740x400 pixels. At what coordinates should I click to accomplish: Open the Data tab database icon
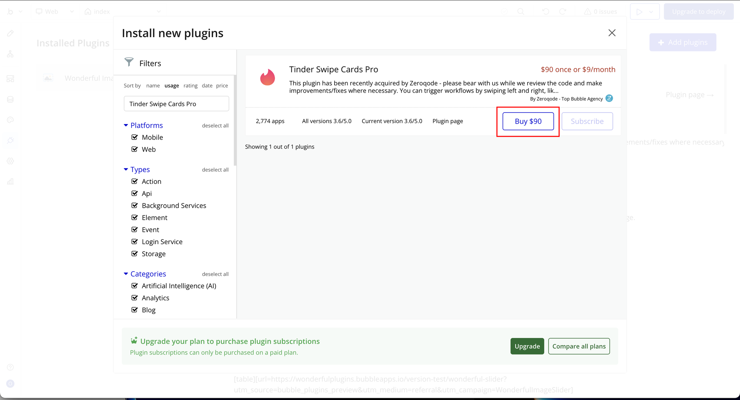tap(10, 100)
